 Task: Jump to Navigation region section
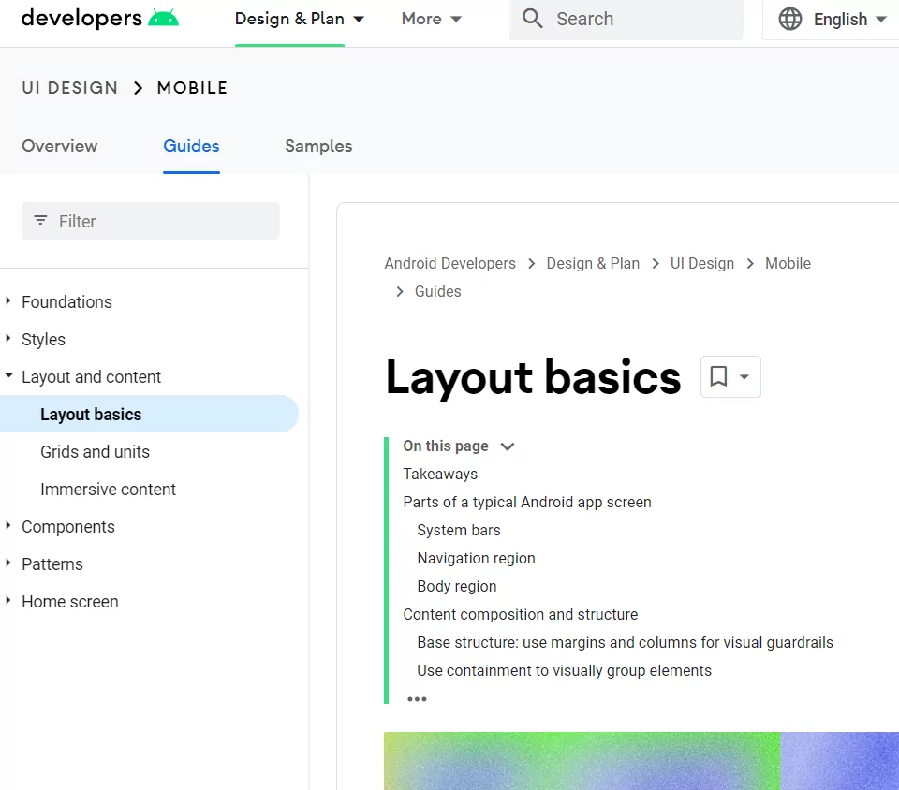(477, 559)
